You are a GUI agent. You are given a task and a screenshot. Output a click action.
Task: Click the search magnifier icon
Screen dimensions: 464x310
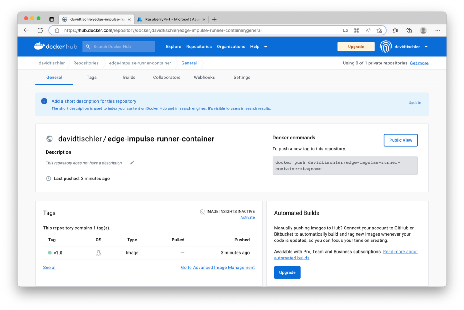coord(88,46)
